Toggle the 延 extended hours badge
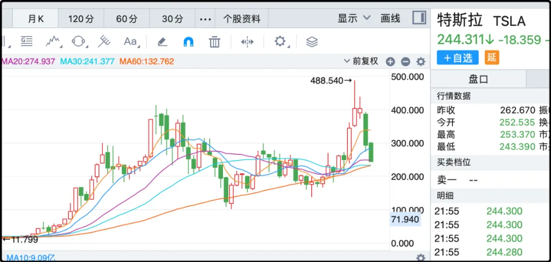The width and height of the screenshot is (551, 262). click(x=492, y=57)
